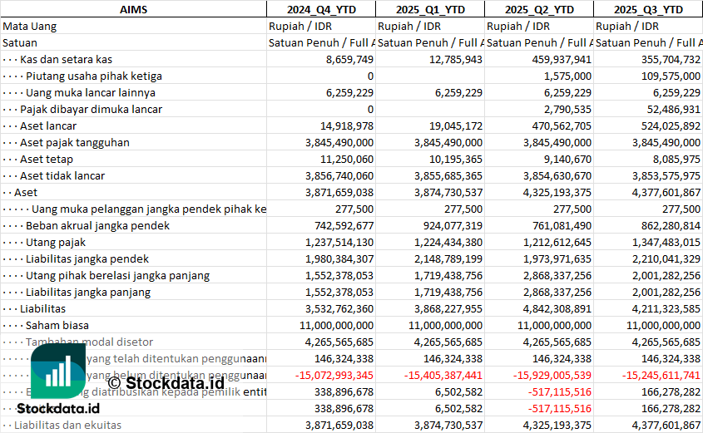Click the 2025_Q2_YTD column header
Image resolution: width=703 pixels, height=433 pixels.
tap(539, 9)
